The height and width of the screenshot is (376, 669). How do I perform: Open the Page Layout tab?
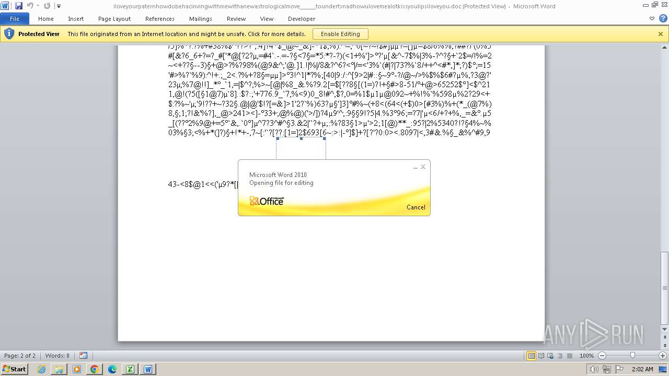(114, 19)
